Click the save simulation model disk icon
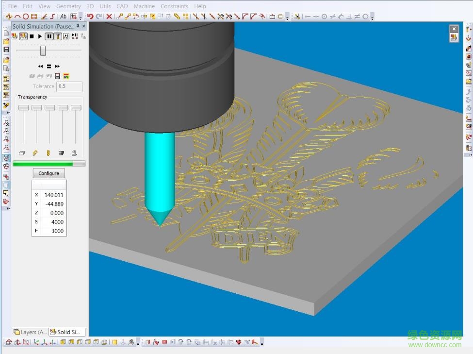Screen dimensions: 473x354 coord(57,76)
